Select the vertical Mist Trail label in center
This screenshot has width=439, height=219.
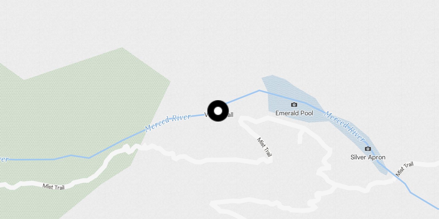(x=264, y=147)
